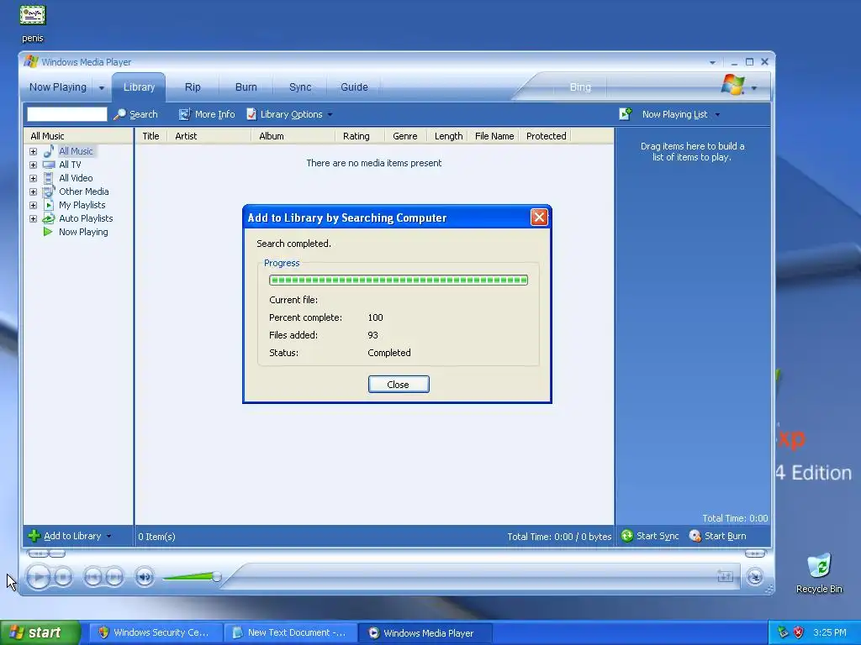Open the Now Playing List dropdown
This screenshot has height=645, width=861.
point(681,114)
